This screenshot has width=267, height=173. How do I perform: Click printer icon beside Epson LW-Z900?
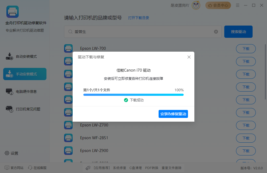pos(68,151)
